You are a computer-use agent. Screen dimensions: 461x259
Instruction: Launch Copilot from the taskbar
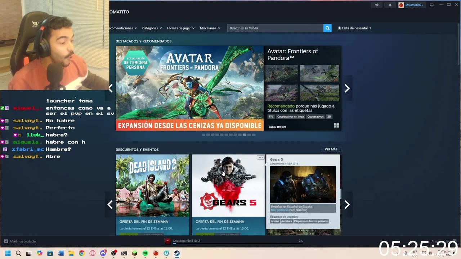click(x=40, y=253)
